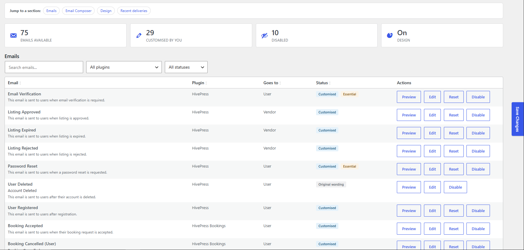This screenshot has height=250, width=524.
Task: Jump to the Email Composer section
Action: coord(78,11)
